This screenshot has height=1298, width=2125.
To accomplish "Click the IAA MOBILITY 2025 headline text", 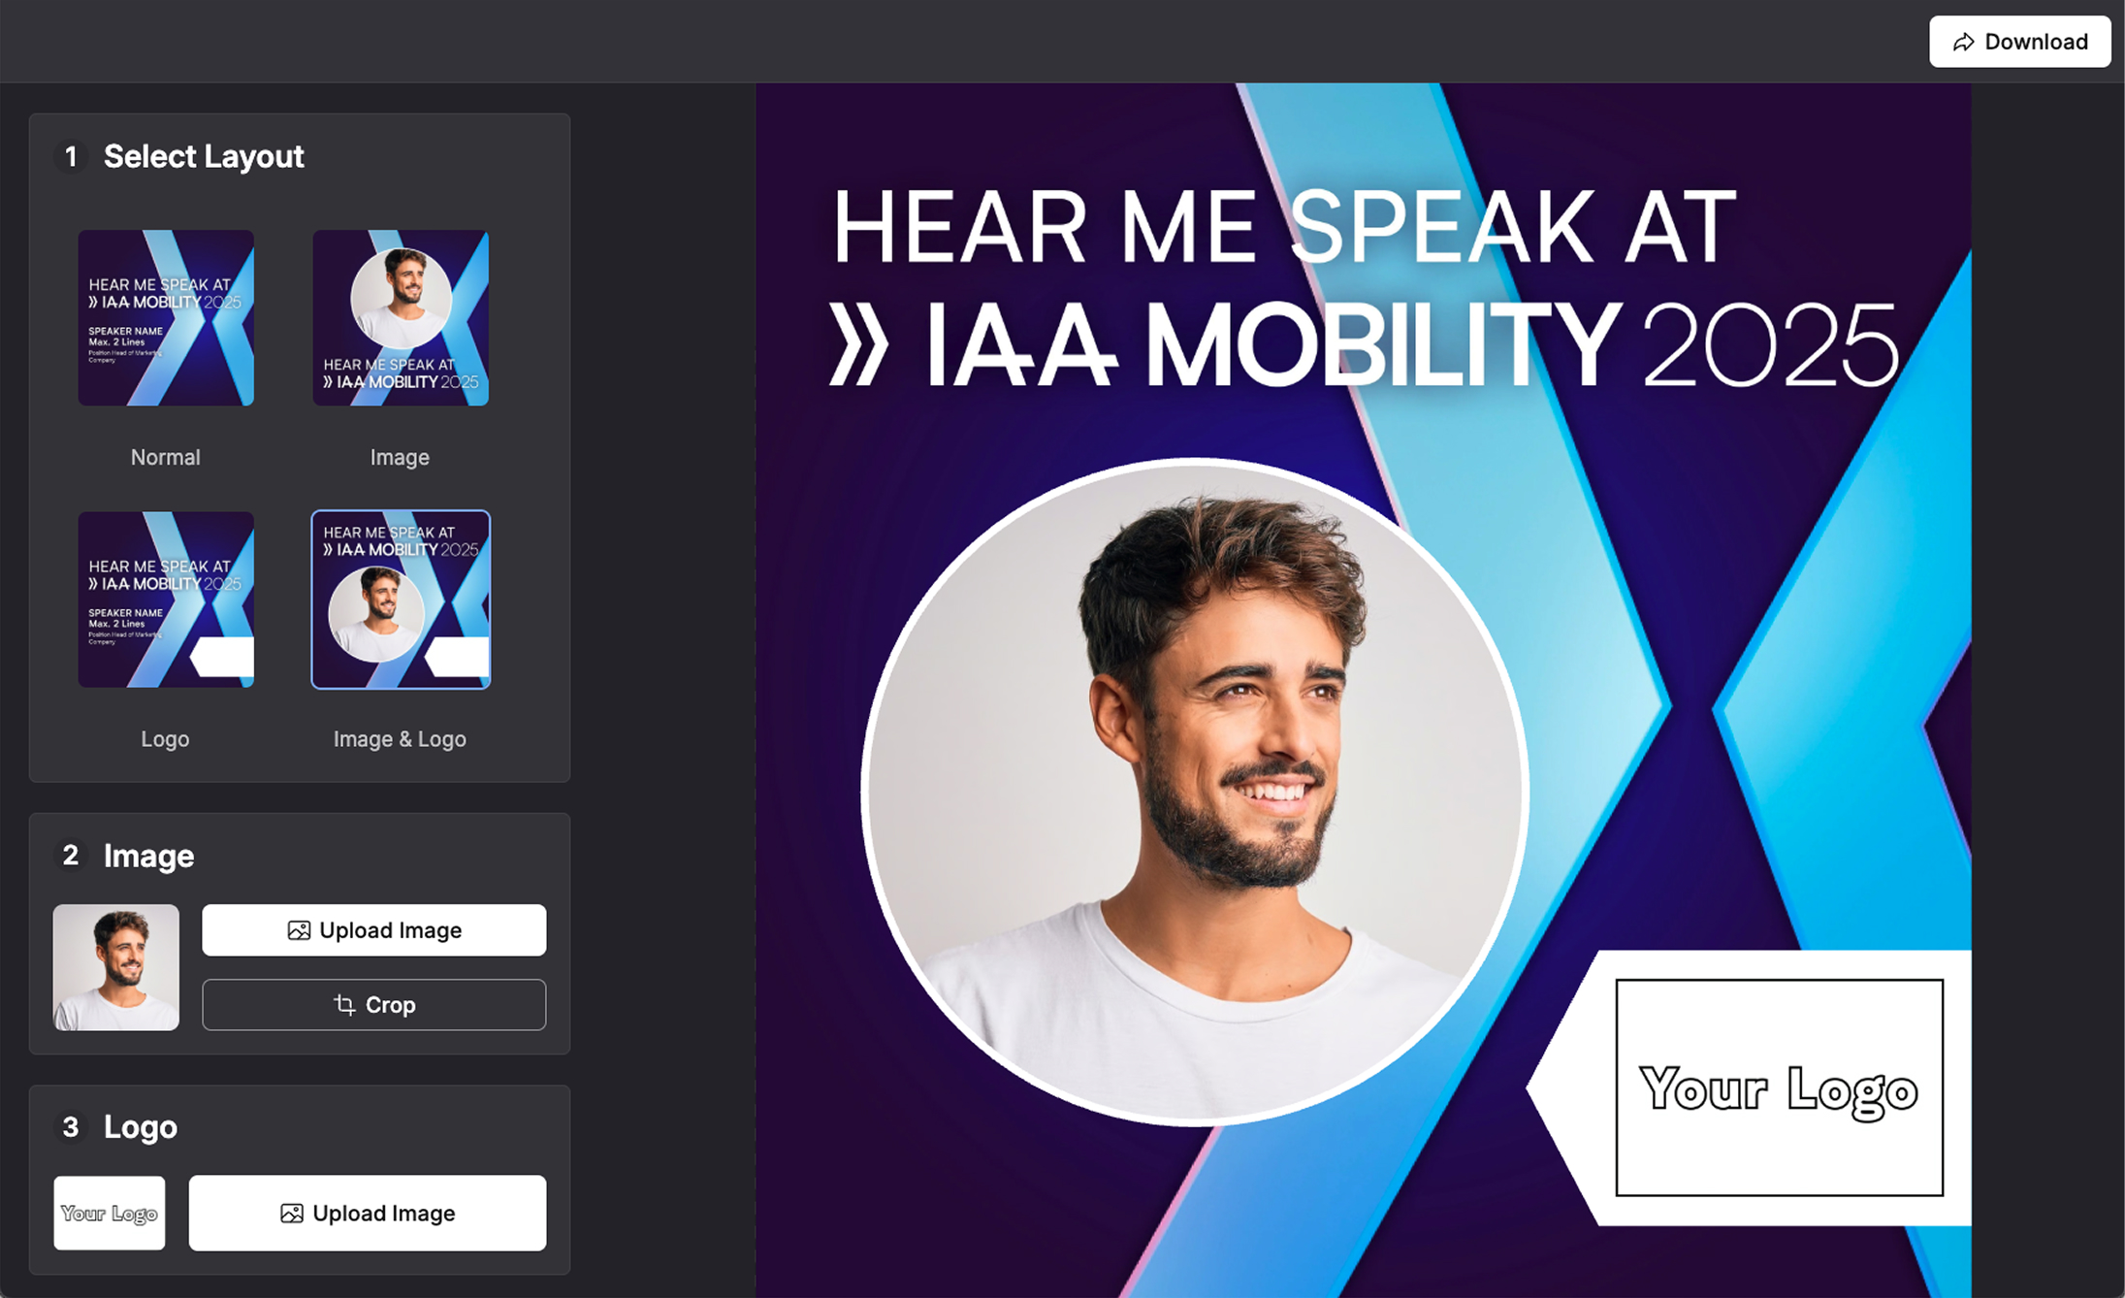I will [x=1364, y=345].
